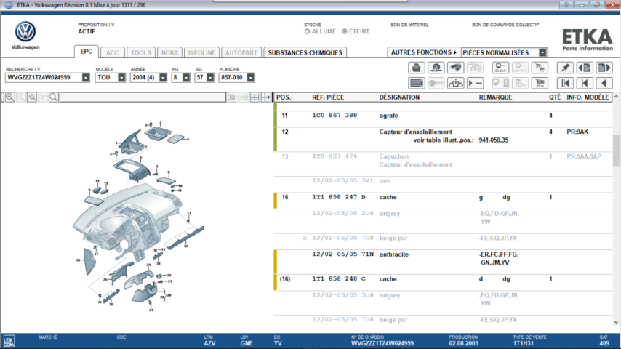Open the single shopping cart icon
The image size is (621, 349).
click(540, 83)
